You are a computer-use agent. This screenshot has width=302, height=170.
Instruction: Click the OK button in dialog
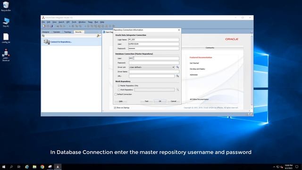point(160,101)
